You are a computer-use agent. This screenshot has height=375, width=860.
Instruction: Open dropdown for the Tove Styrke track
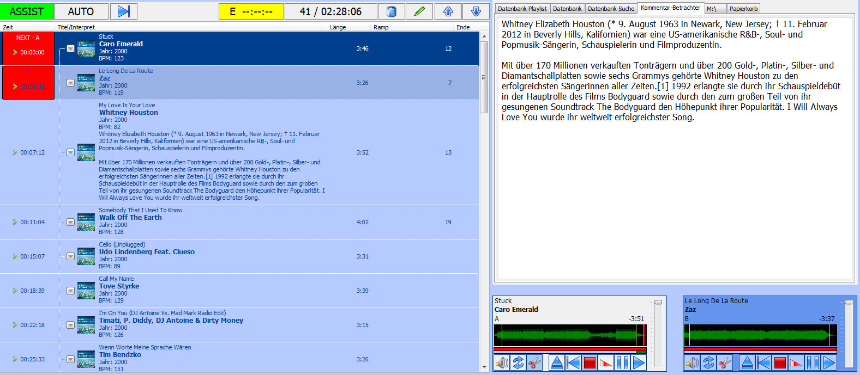[x=70, y=291]
